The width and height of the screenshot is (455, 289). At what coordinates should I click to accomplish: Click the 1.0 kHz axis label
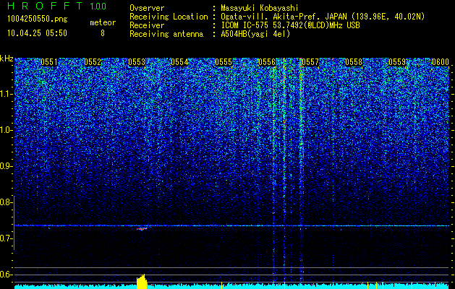click(6, 130)
